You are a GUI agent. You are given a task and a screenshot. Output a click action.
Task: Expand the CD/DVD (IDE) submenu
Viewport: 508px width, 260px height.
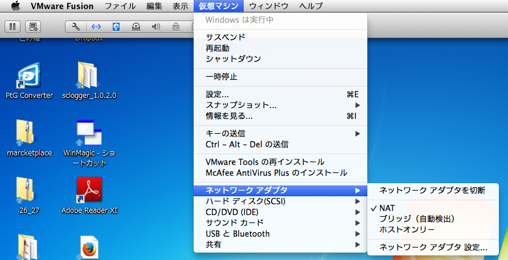click(280, 212)
